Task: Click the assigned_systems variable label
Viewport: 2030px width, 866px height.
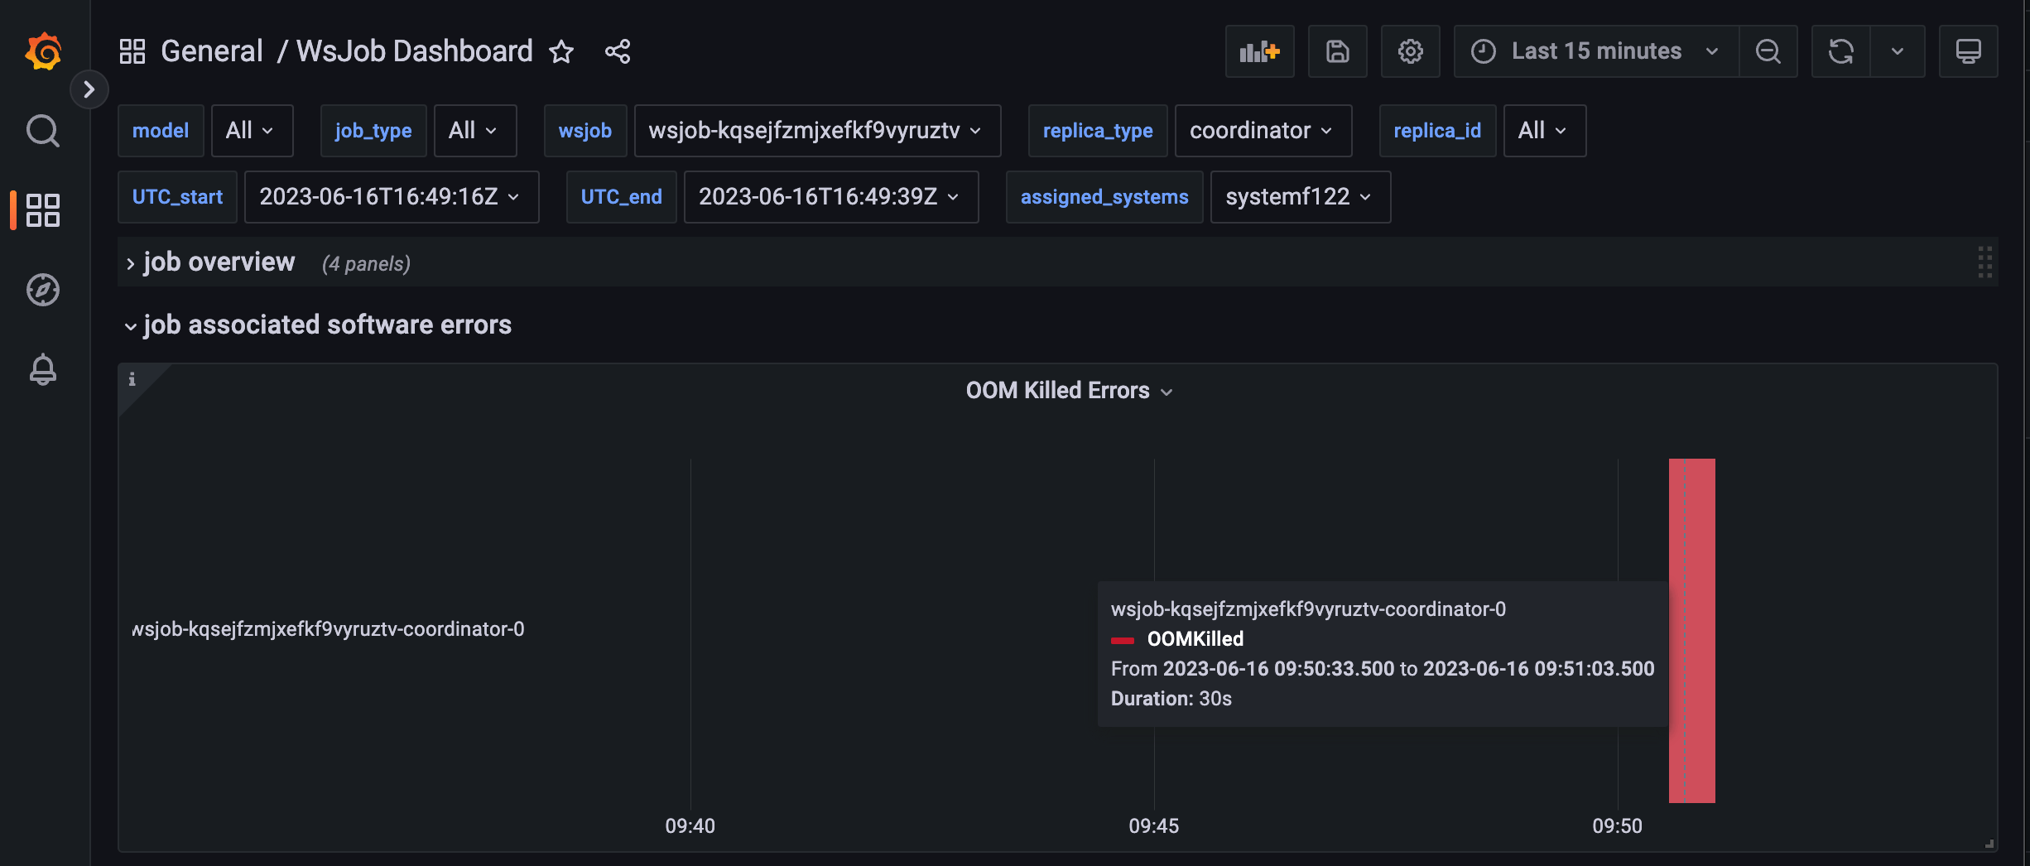Action: coord(1104,197)
